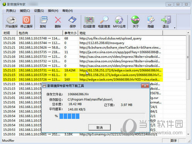The image size is (192, 144).
Task: Open 电影搜索 movie search icon
Action: 104,22
